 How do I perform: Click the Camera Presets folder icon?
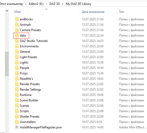[x=17, y=30]
